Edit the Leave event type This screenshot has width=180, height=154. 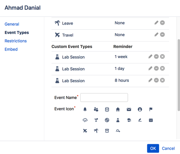click(x=156, y=23)
